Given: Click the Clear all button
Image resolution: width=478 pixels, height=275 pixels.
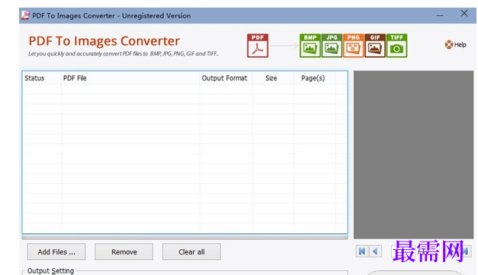Looking at the screenshot, I should (191, 251).
